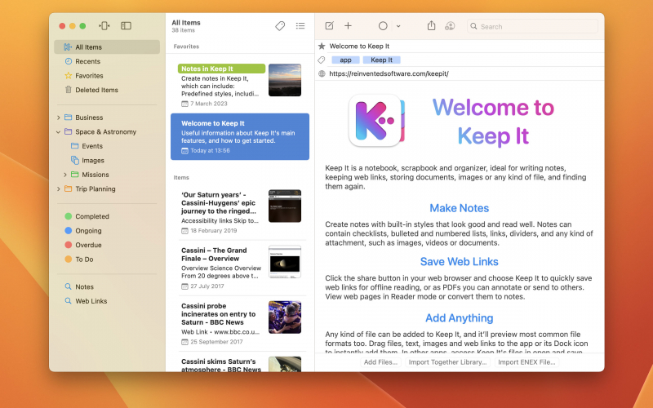
Task: Open the reinventedsoftware.com/keepit URL
Action: tap(389, 73)
